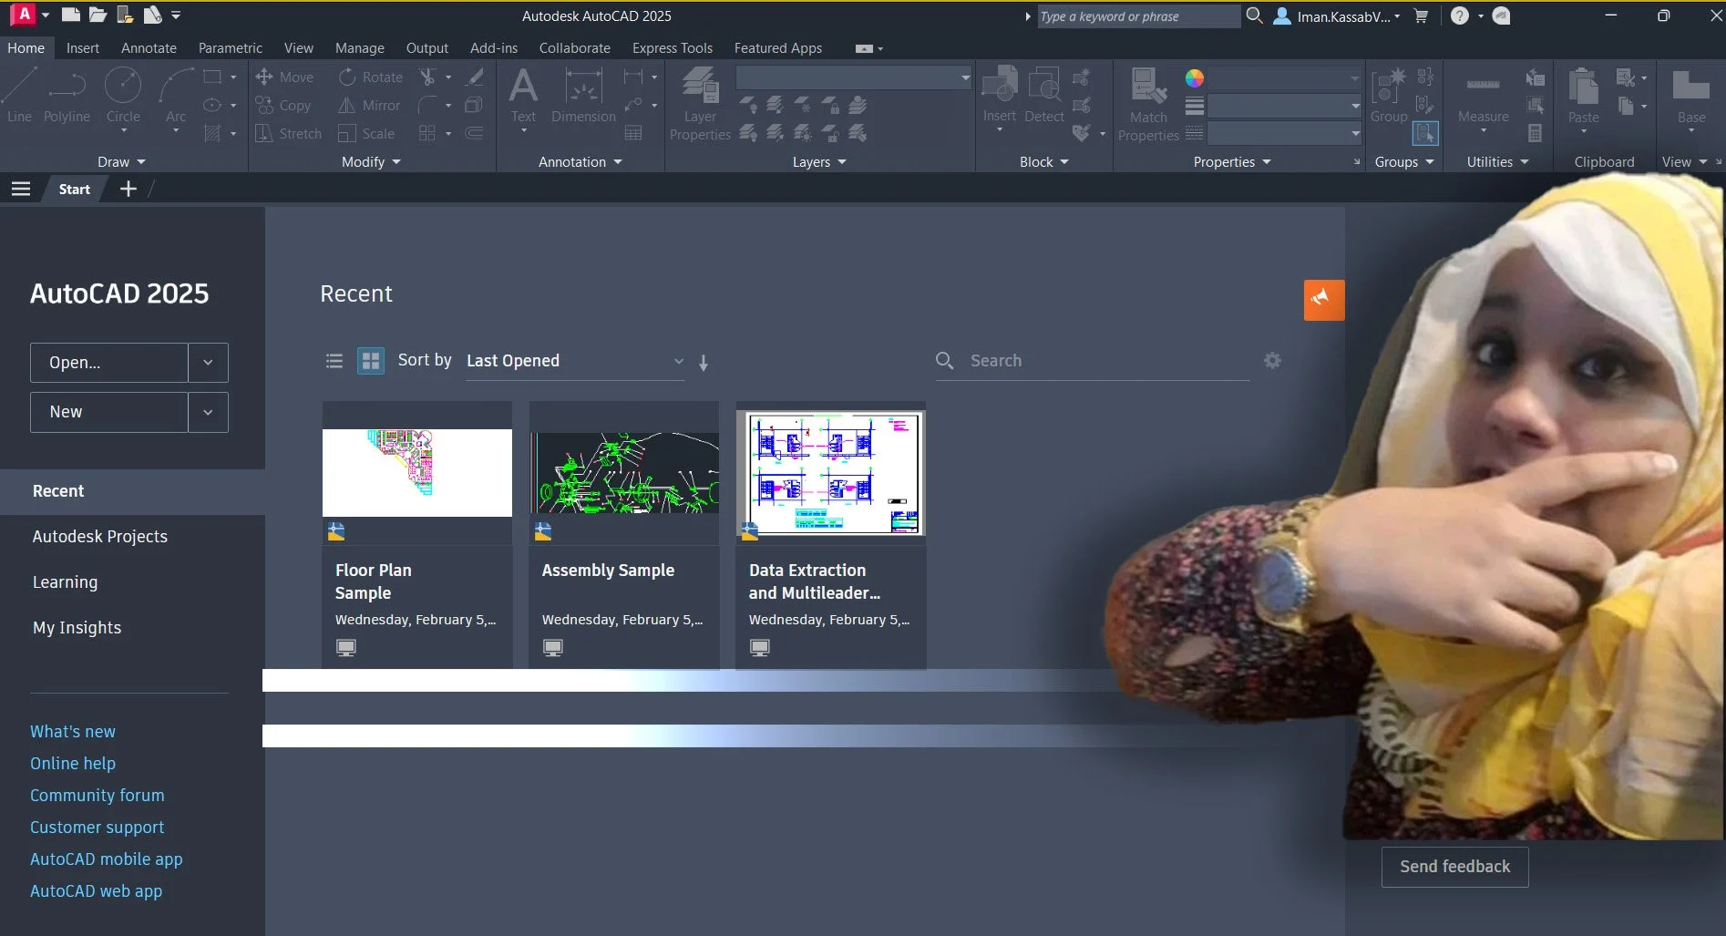Image resolution: width=1726 pixels, height=936 pixels.
Task: Open the Community forum link
Action: coord(98,796)
